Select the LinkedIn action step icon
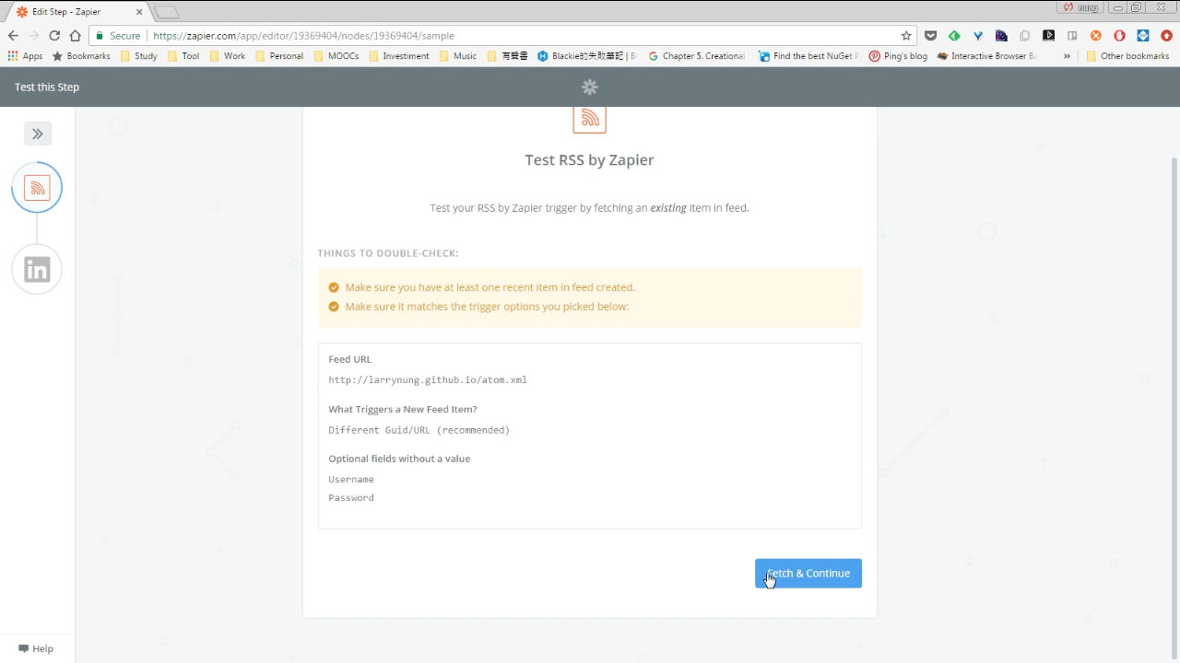The image size is (1180, 663). pos(37,270)
